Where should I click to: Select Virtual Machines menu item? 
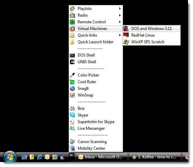96,29
